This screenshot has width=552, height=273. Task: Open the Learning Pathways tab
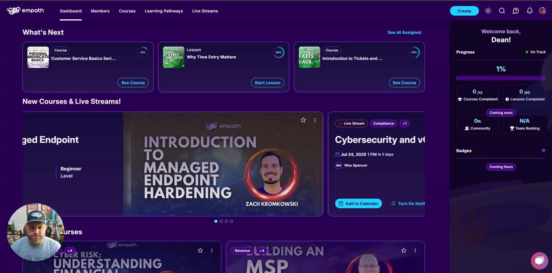tap(164, 11)
